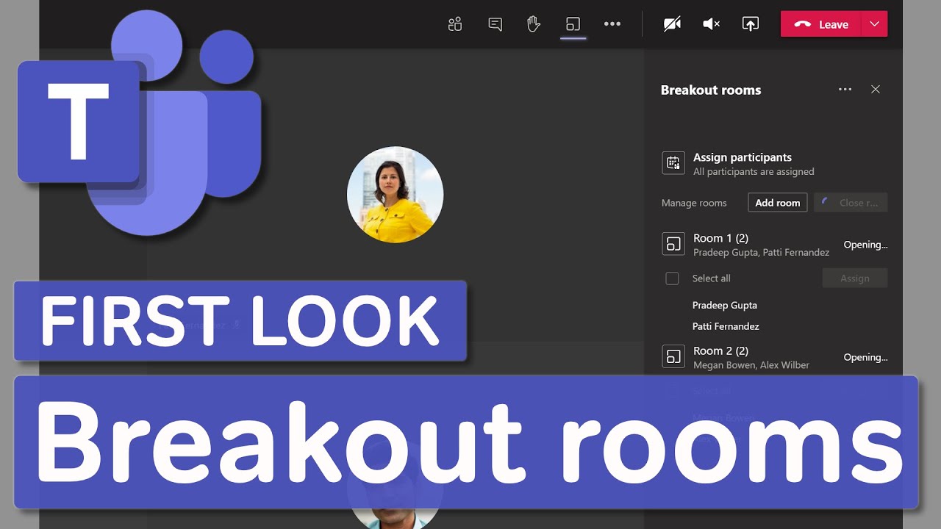Unmute the microphone speaker icon
Image resolution: width=941 pixels, height=529 pixels.
[712, 24]
